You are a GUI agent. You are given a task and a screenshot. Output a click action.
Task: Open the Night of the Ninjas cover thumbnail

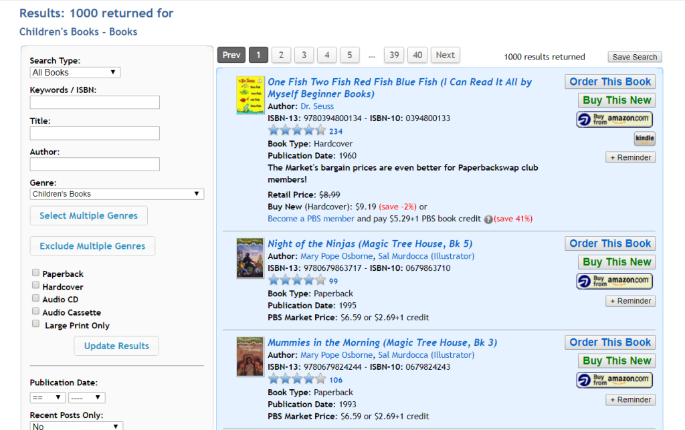250,258
